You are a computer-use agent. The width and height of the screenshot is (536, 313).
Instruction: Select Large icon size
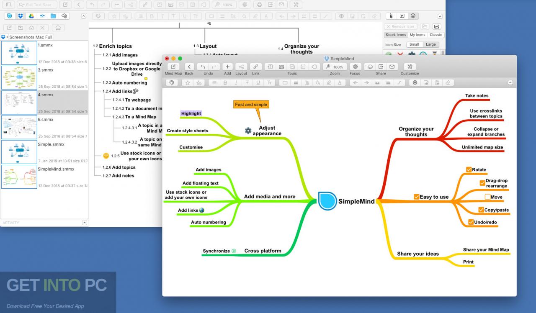click(431, 44)
